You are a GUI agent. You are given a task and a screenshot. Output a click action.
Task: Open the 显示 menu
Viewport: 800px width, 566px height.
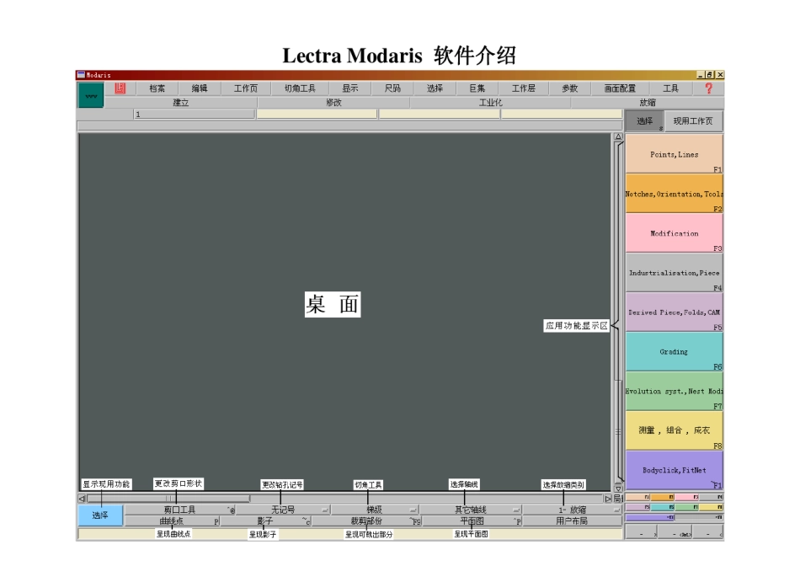click(x=350, y=88)
